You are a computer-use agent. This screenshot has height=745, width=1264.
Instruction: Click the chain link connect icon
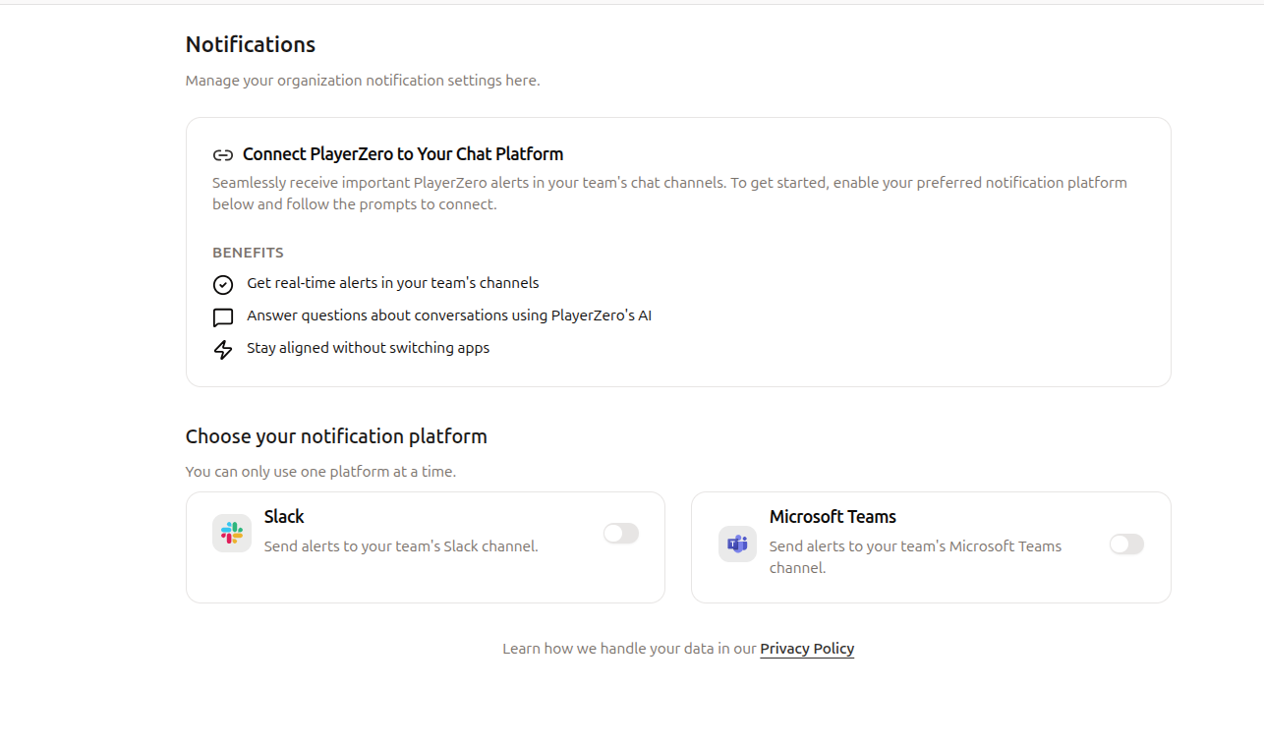pyautogui.click(x=222, y=154)
